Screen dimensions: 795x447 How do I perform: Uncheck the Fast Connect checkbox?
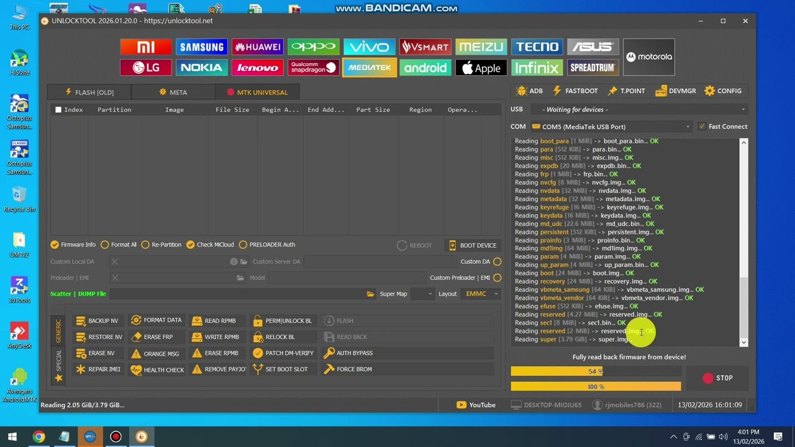(702, 127)
